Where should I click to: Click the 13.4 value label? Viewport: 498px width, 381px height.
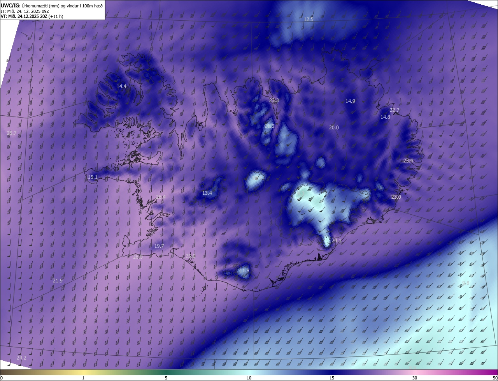[x=207, y=193]
